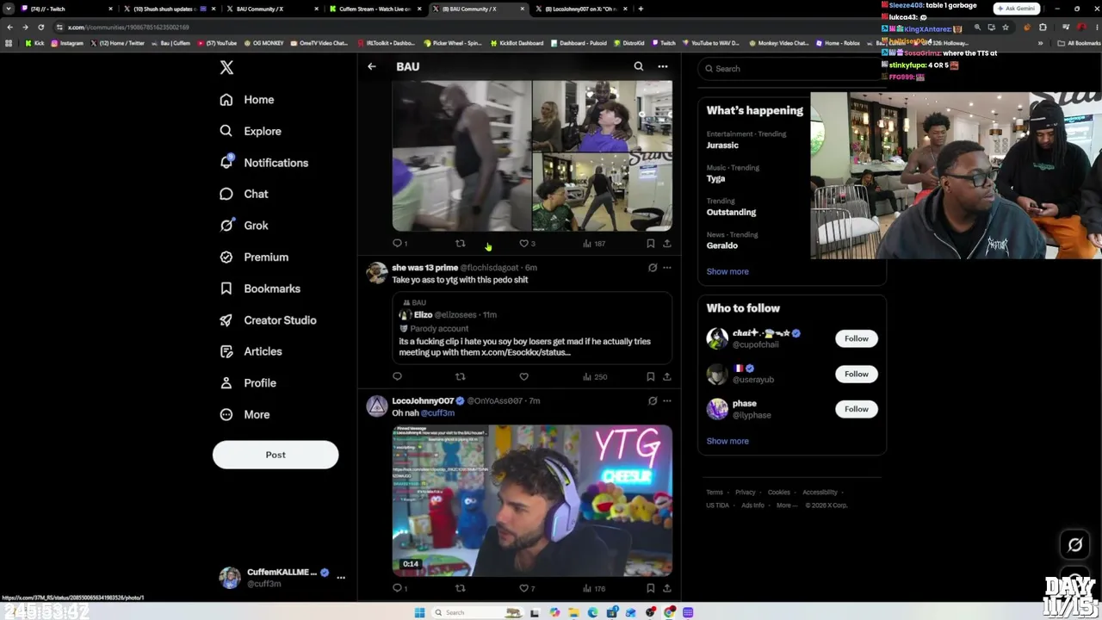The image size is (1102, 620).
Task: Open the All Bookmarks folder
Action: (1080, 43)
